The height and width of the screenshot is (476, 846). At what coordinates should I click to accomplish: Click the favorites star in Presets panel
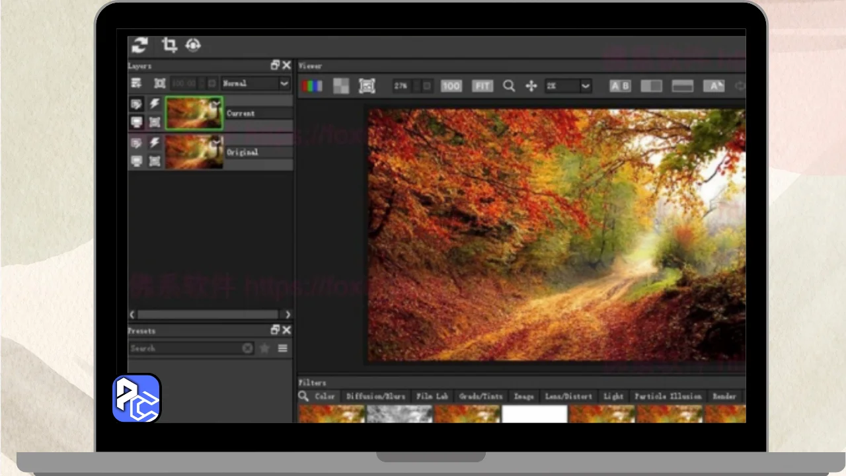[x=264, y=348]
